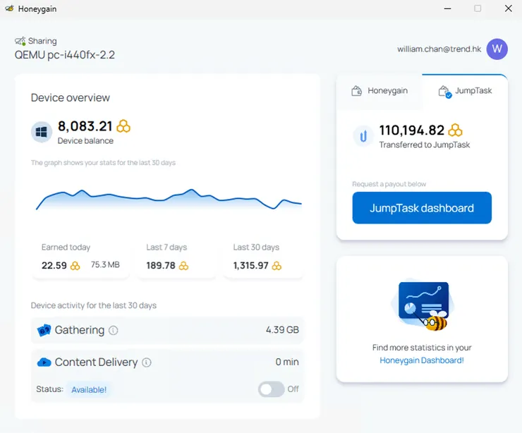
Task: Click the JumpTask tab wallet icon
Action: (x=445, y=91)
